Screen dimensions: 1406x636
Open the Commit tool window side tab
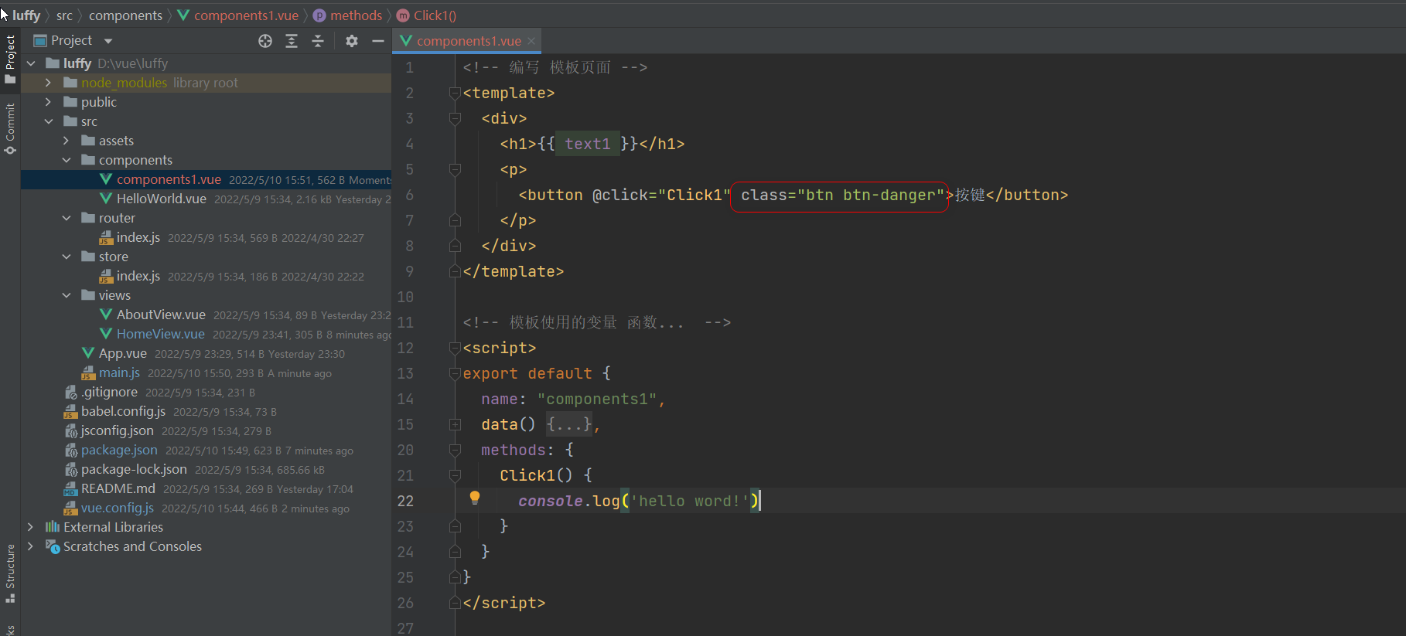(x=10, y=128)
